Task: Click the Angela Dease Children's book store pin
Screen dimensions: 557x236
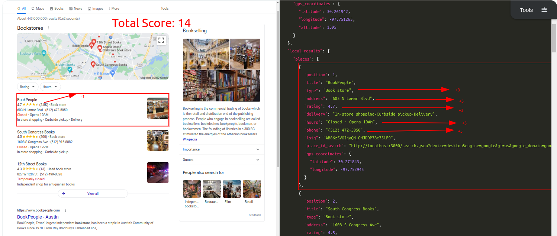Action: tap(100, 48)
